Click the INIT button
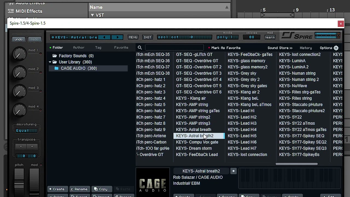Image resolution: width=350 pixels, height=197 pixels. click(x=147, y=37)
